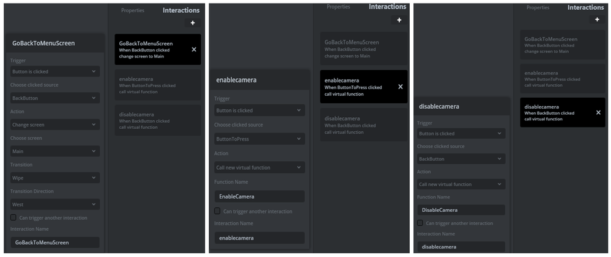Open Trigger dropdown in enablecamera editor
This screenshot has width=611, height=257.
[x=259, y=110]
